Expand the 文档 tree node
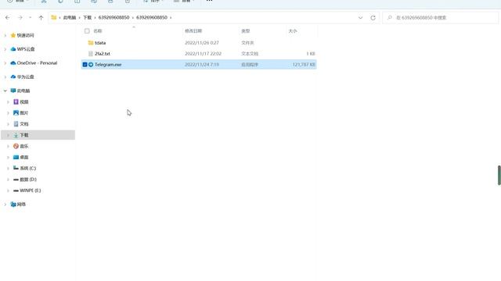501x281 pixels. (x=9, y=124)
